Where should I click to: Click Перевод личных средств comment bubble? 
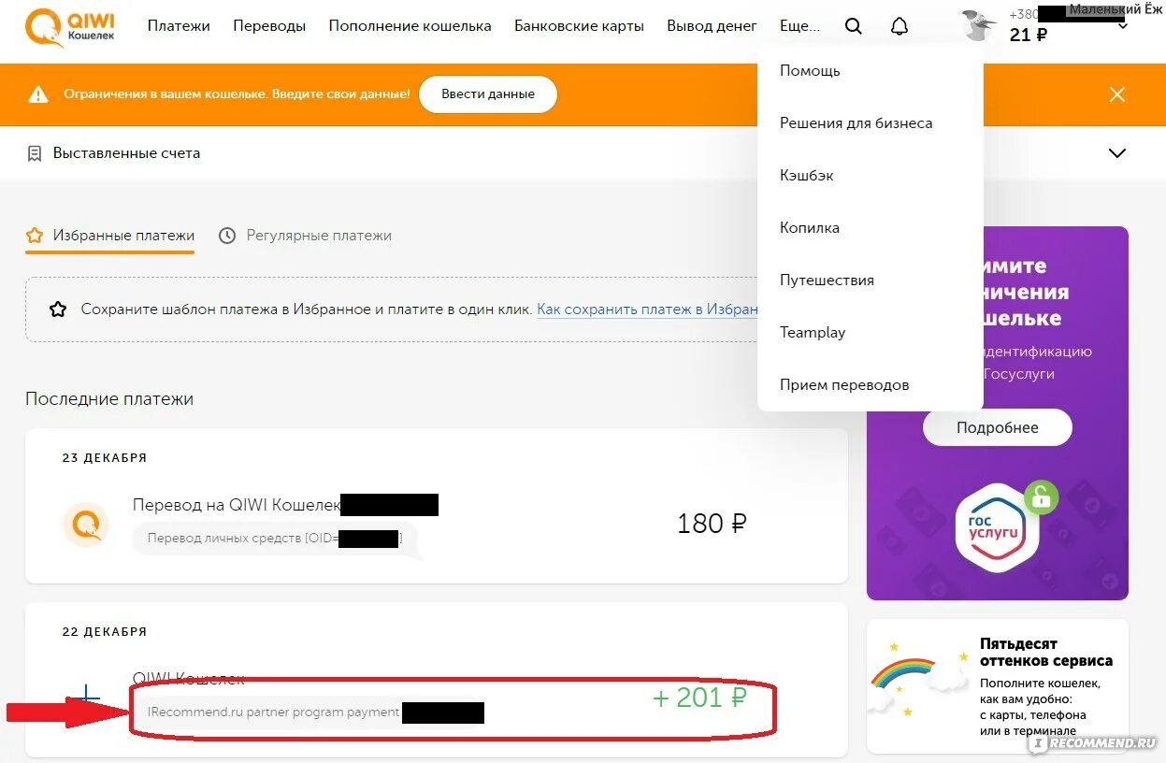(x=275, y=539)
